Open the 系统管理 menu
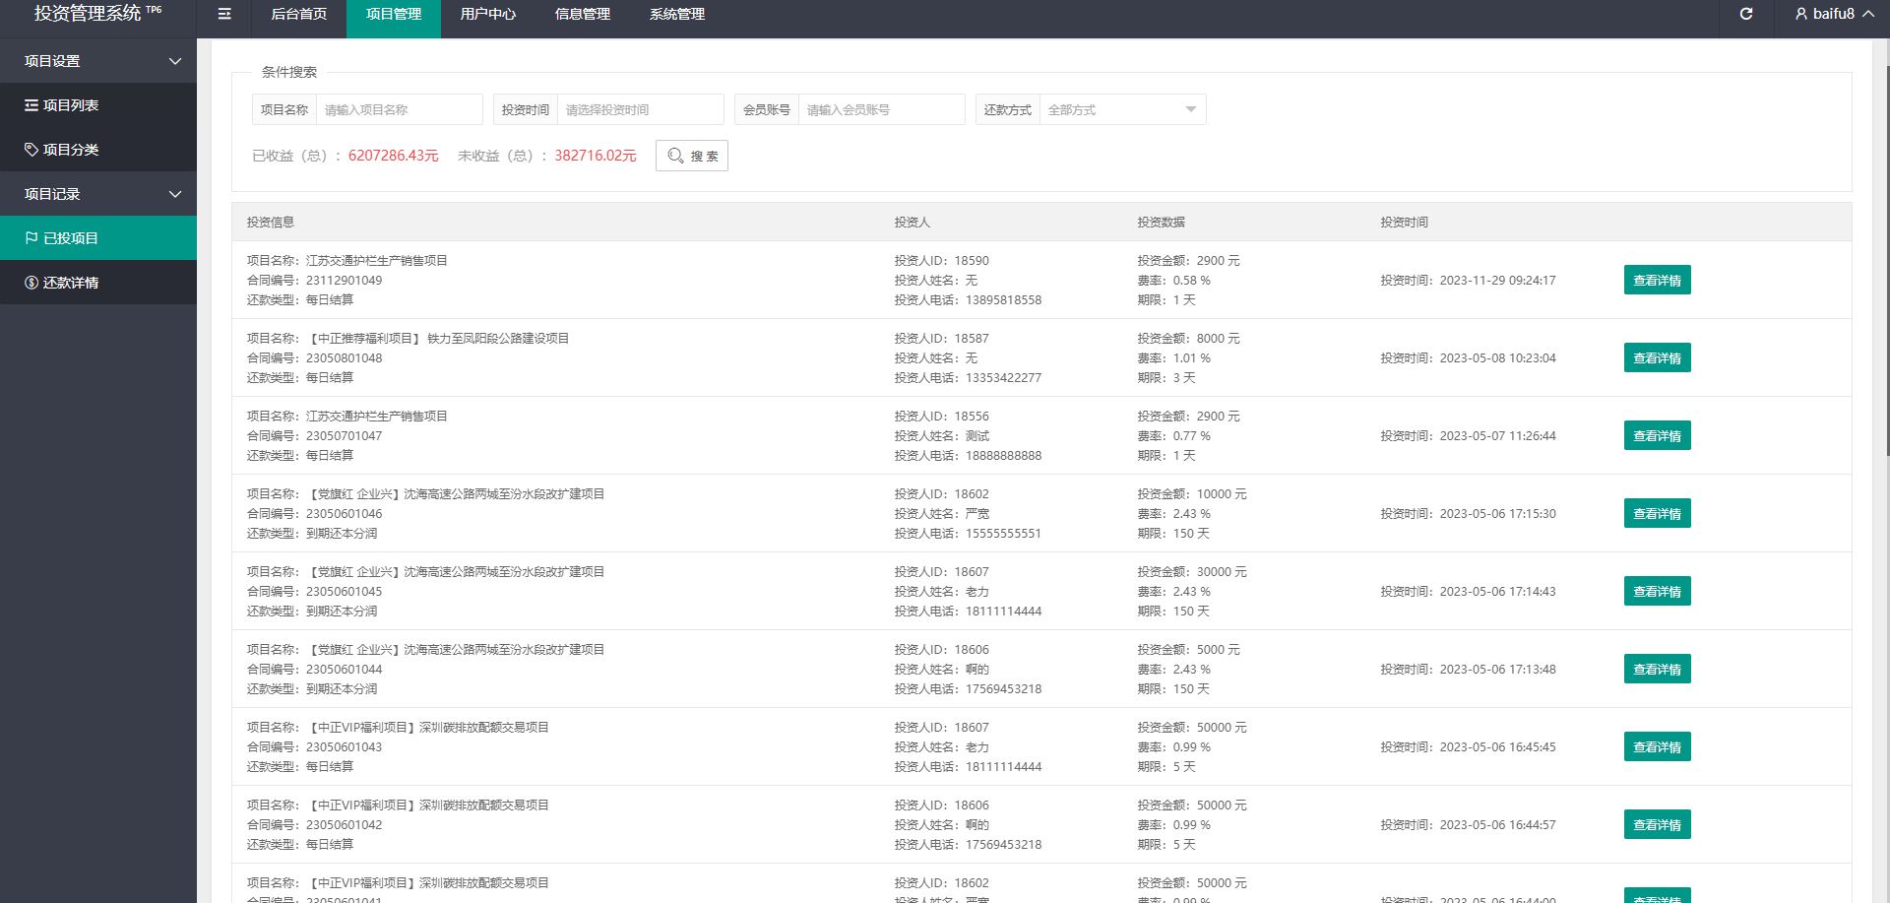Viewport: 1890px width, 903px height. tap(676, 14)
